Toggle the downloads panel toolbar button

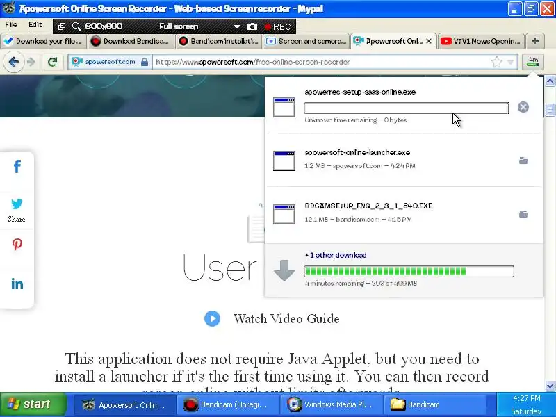(x=533, y=62)
